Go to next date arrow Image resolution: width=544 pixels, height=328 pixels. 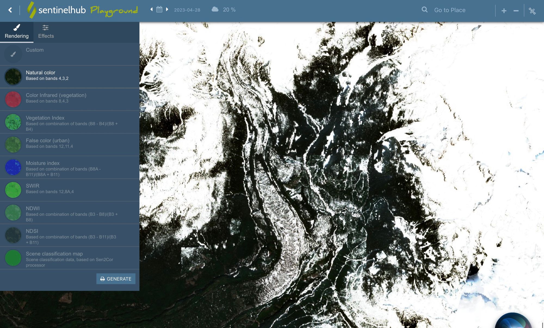167,9
